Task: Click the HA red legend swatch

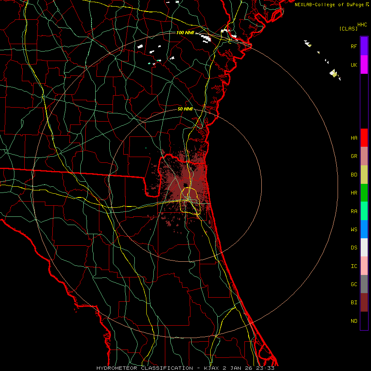Action: pyautogui.click(x=364, y=138)
